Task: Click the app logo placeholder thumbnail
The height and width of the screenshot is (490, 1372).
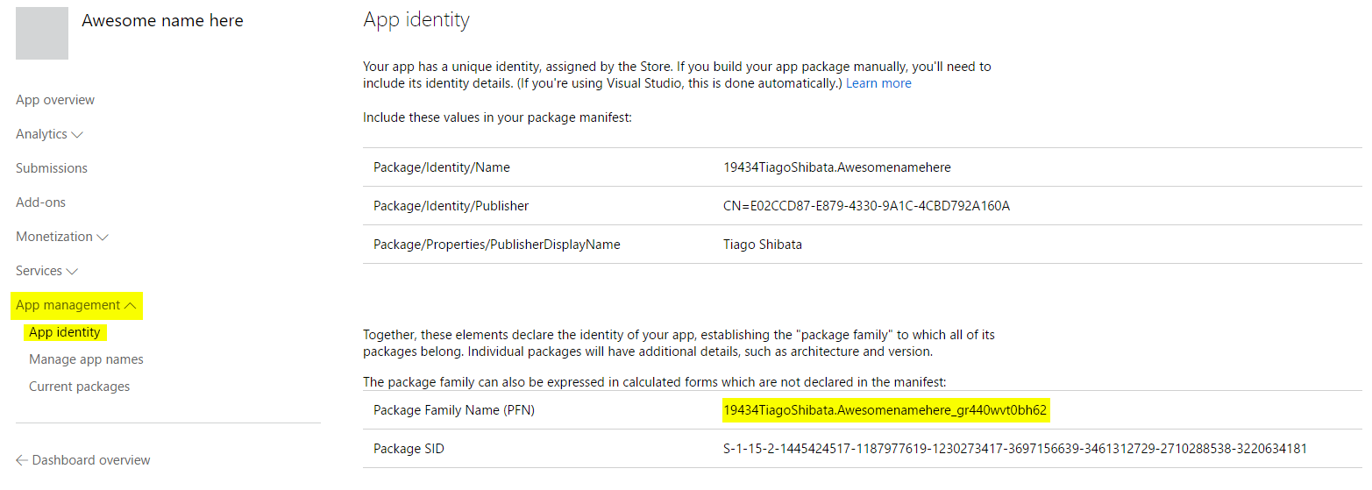Action: tap(42, 33)
